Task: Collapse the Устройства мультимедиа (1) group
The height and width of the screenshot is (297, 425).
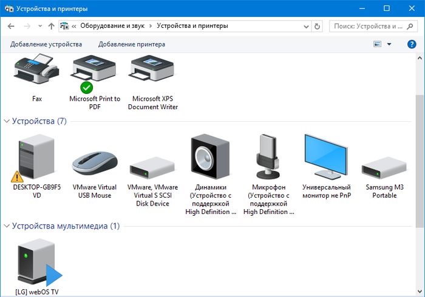Action: point(7,226)
